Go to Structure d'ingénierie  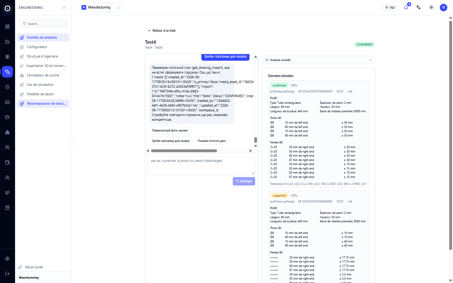(43, 56)
